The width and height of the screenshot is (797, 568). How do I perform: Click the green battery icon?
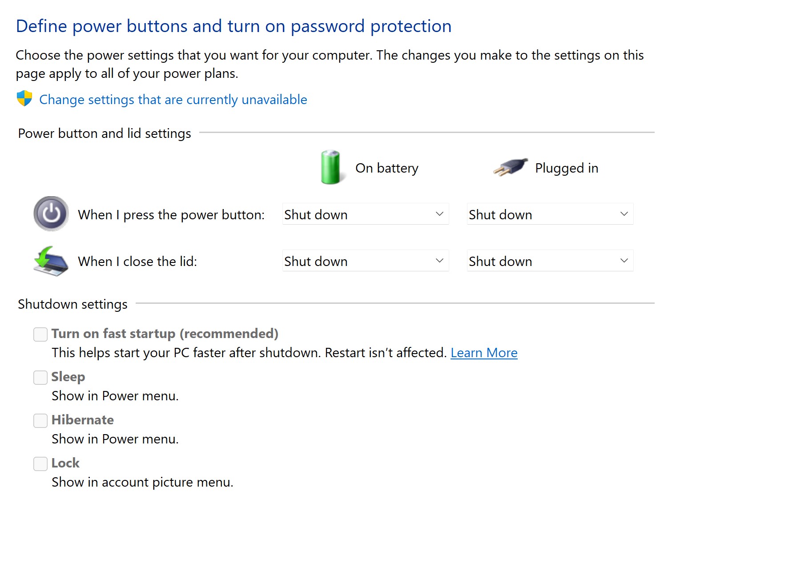tap(330, 167)
